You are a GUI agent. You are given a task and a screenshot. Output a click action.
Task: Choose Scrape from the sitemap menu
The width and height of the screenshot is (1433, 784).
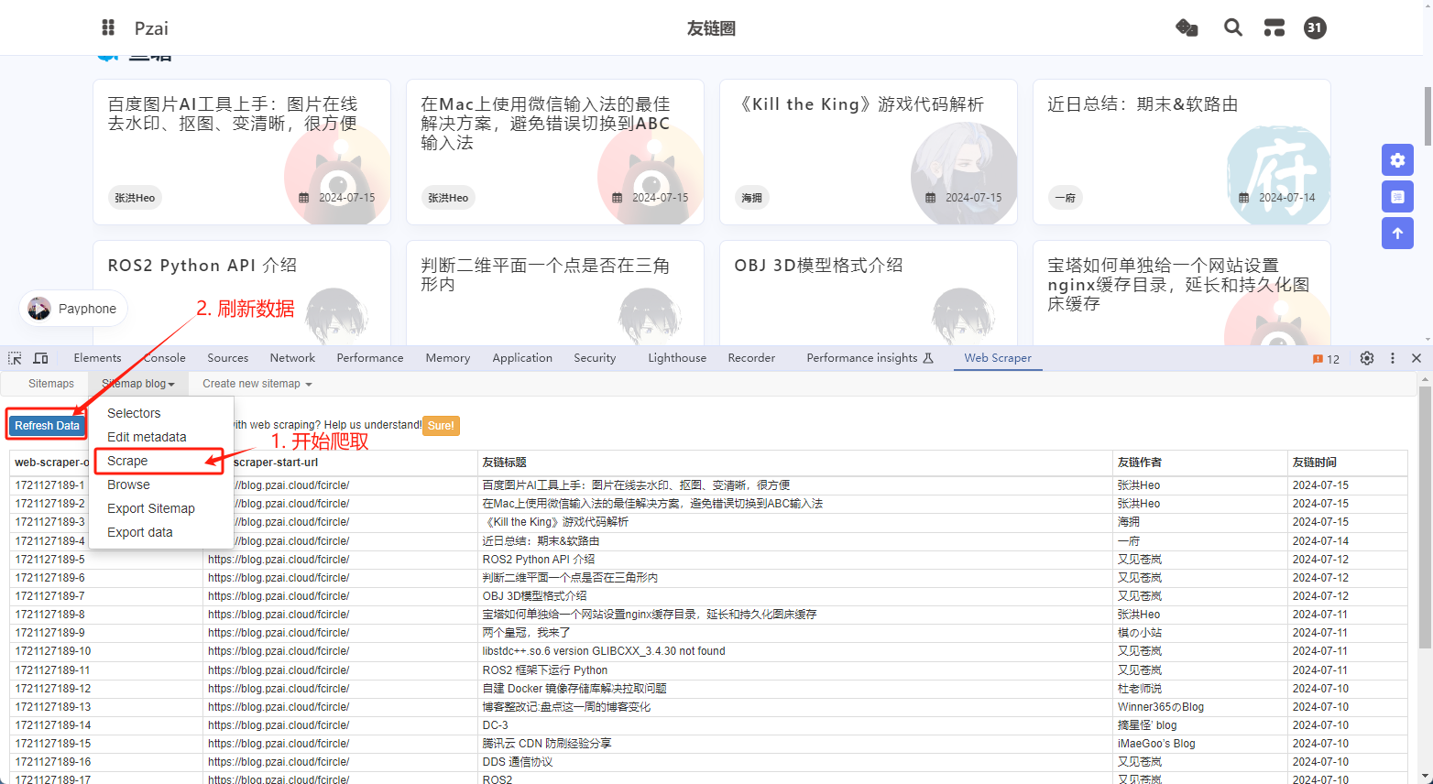tap(127, 461)
